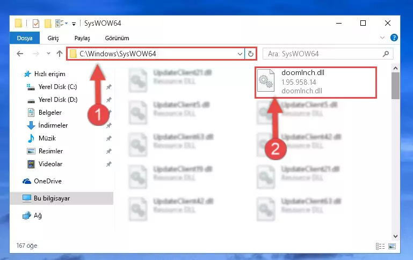Refresh the SysWOW64 folder
The image size is (413, 260).
(251, 54)
